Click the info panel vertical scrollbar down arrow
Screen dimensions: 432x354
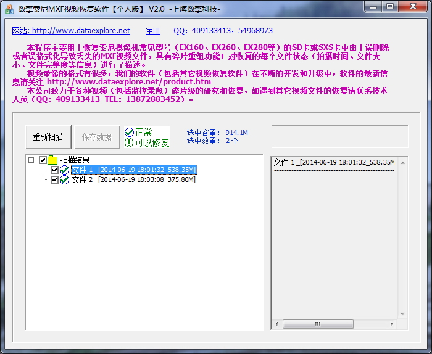(402, 314)
